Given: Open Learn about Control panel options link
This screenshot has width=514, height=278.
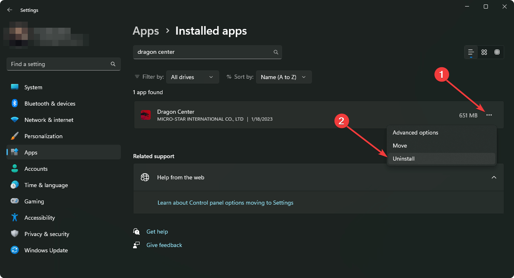Looking at the screenshot, I should click(225, 203).
